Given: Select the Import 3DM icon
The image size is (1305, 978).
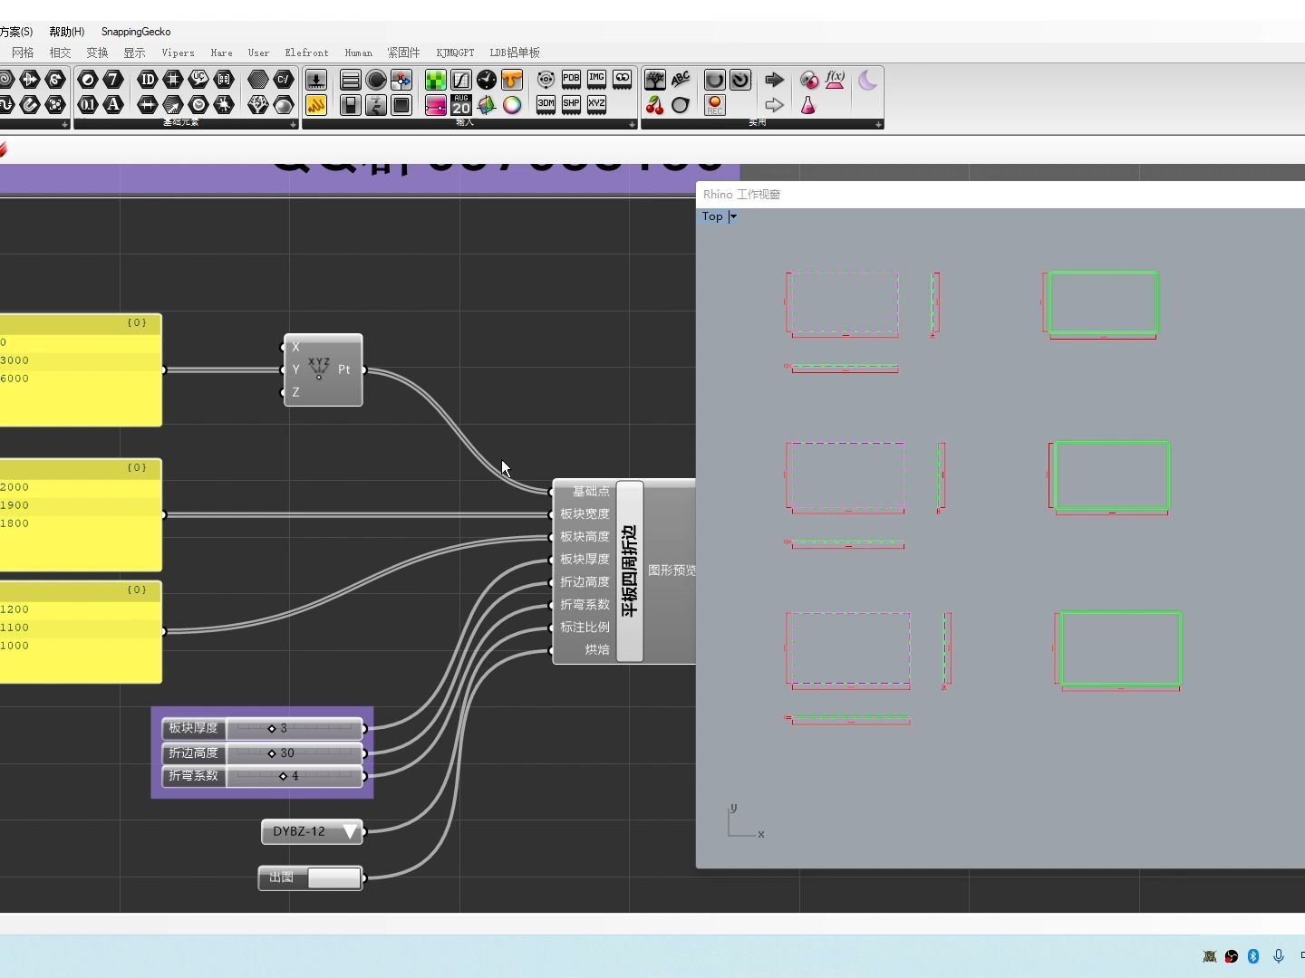Looking at the screenshot, I should click(546, 105).
